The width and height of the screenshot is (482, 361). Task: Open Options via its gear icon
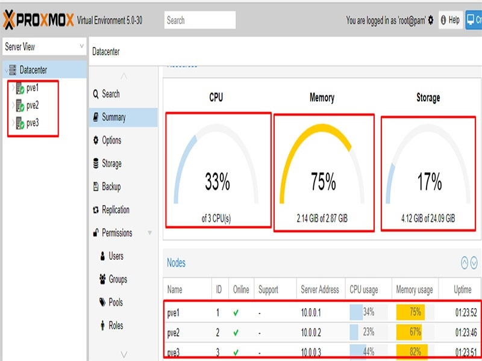point(96,140)
